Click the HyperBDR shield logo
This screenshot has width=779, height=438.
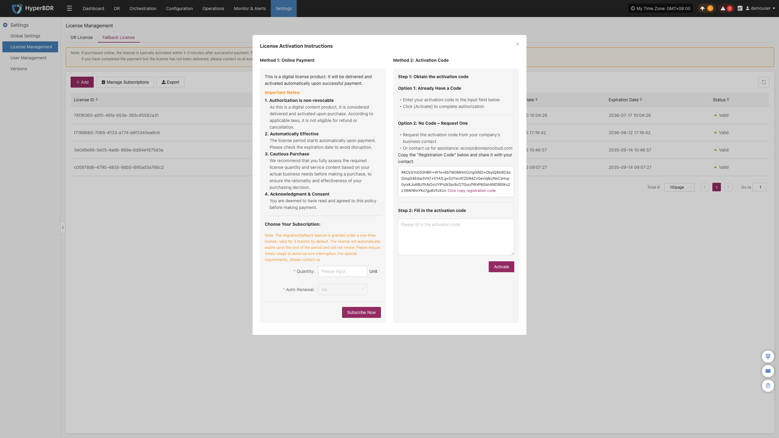pos(17,9)
